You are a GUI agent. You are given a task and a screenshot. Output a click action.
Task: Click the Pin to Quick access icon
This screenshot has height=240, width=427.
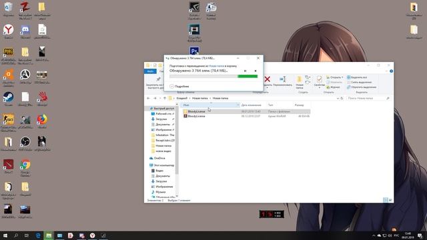coord(158,79)
